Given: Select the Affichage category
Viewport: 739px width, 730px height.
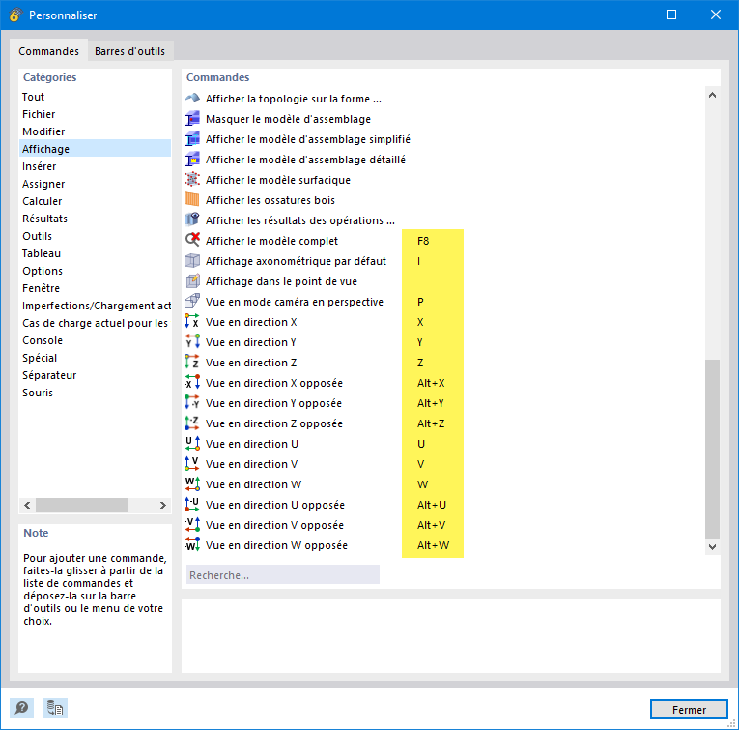Looking at the screenshot, I should [95, 149].
